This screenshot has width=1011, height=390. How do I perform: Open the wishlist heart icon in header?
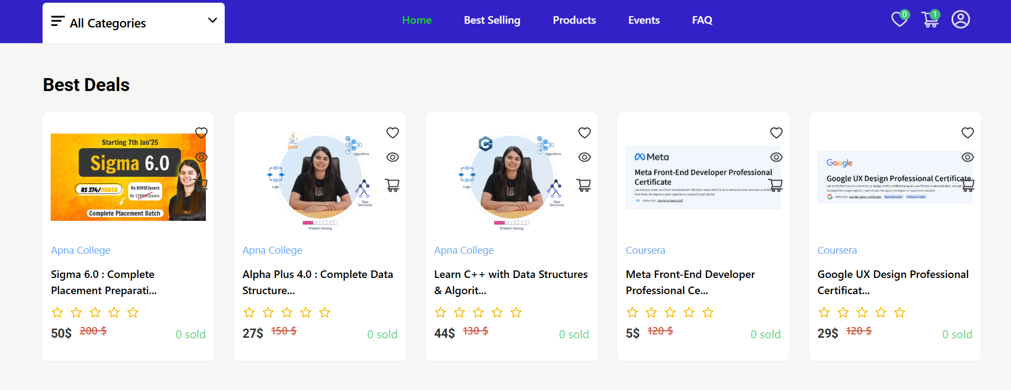899,19
